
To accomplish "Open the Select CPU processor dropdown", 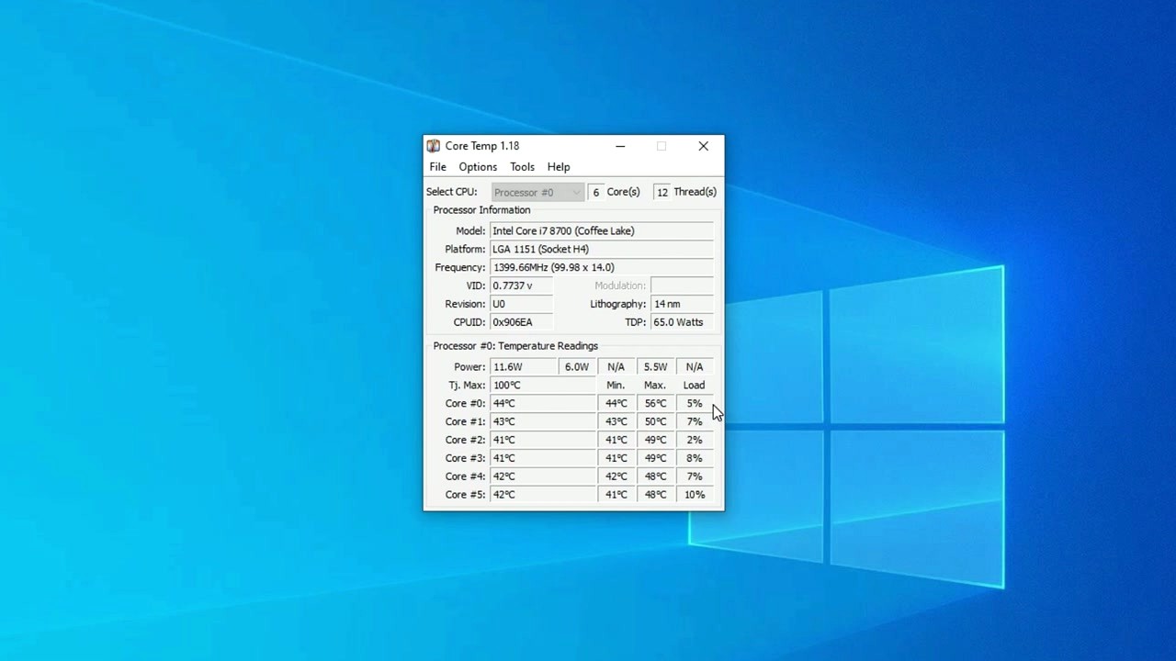I will pos(537,192).
